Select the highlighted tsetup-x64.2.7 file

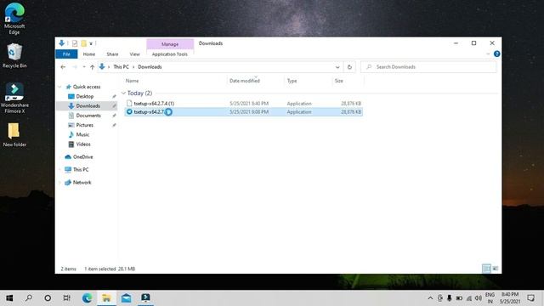click(243, 111)
